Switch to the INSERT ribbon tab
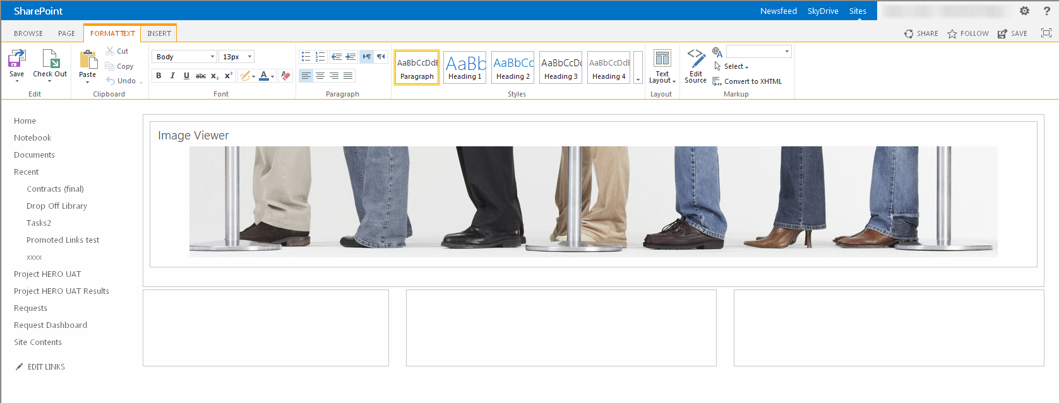This screenshot has width=1059, height=403. [159, 33]
